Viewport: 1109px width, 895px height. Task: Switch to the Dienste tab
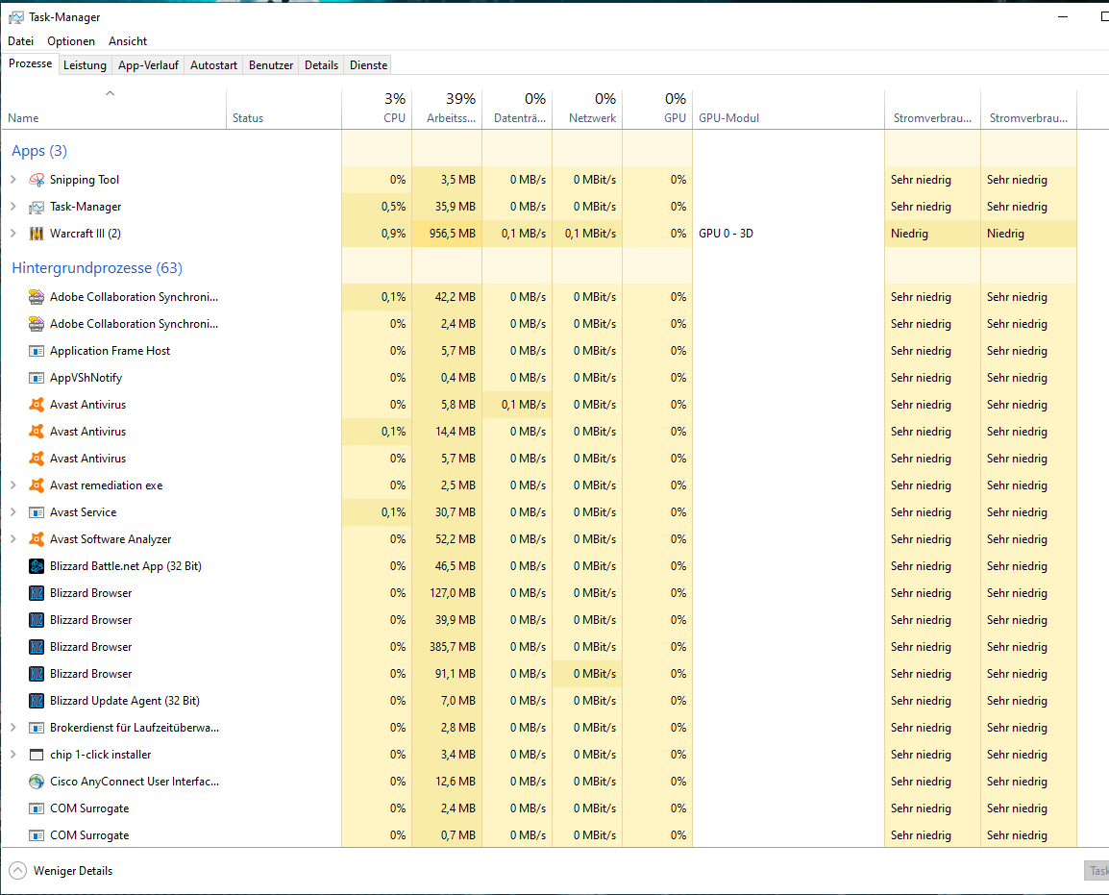pos(368,65)
